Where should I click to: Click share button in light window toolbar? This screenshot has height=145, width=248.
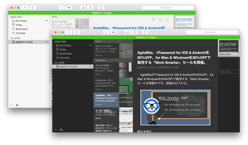[90, 7]
